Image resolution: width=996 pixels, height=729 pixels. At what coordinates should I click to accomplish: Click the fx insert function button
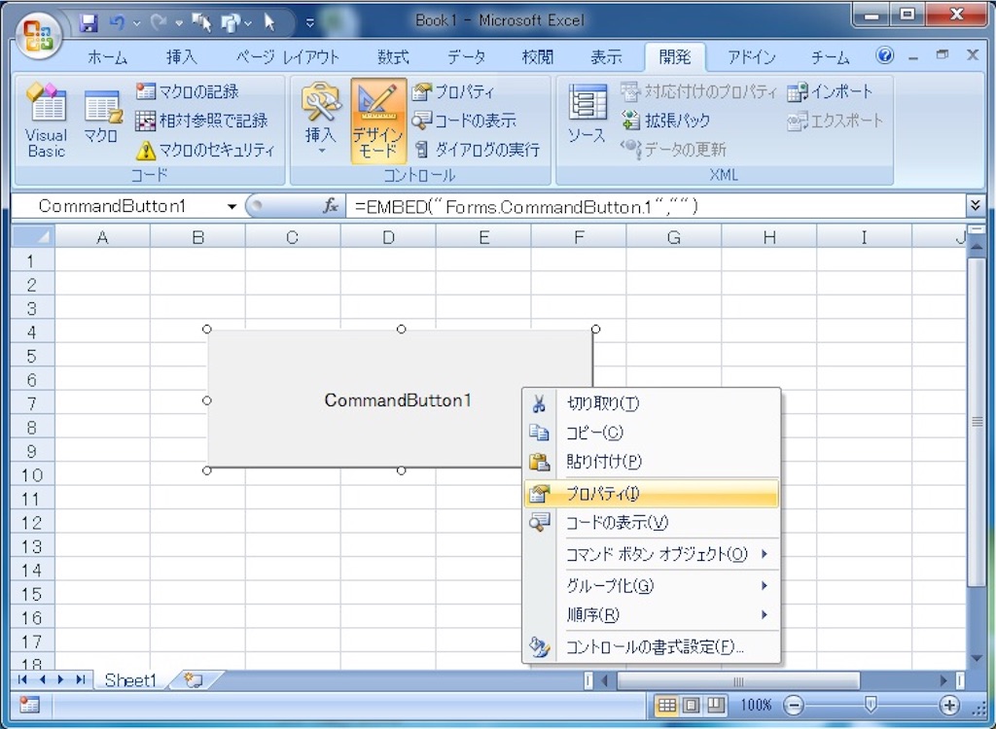pos(331,206)
